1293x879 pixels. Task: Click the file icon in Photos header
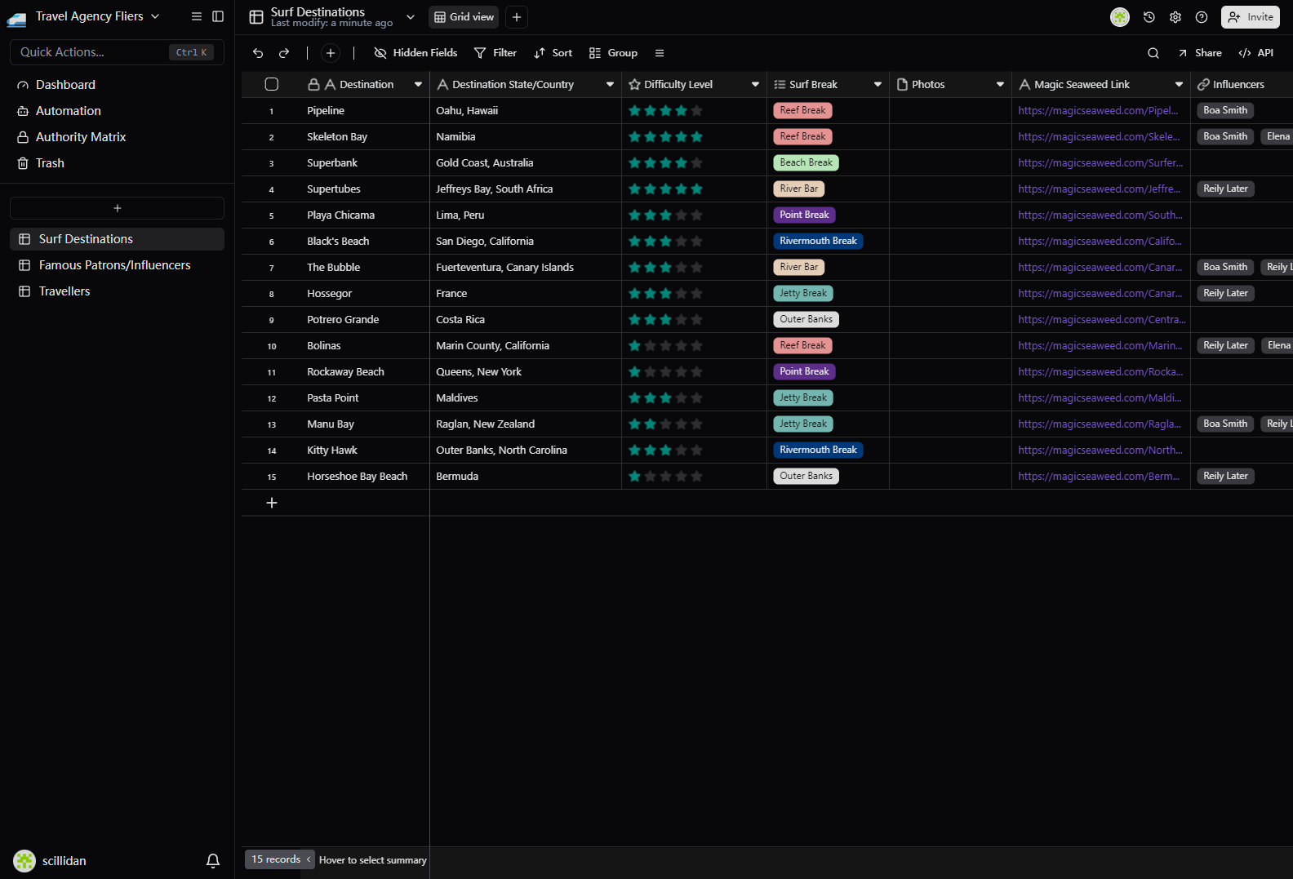tap(902, 85)
